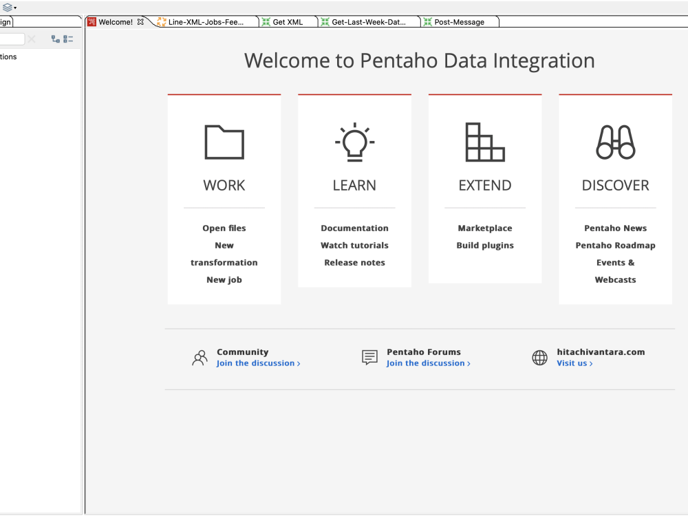Image resolution: width=688 pixels, height=516 pixels.
Task: Open the Documentation link
Action: [x=354, y=228]
